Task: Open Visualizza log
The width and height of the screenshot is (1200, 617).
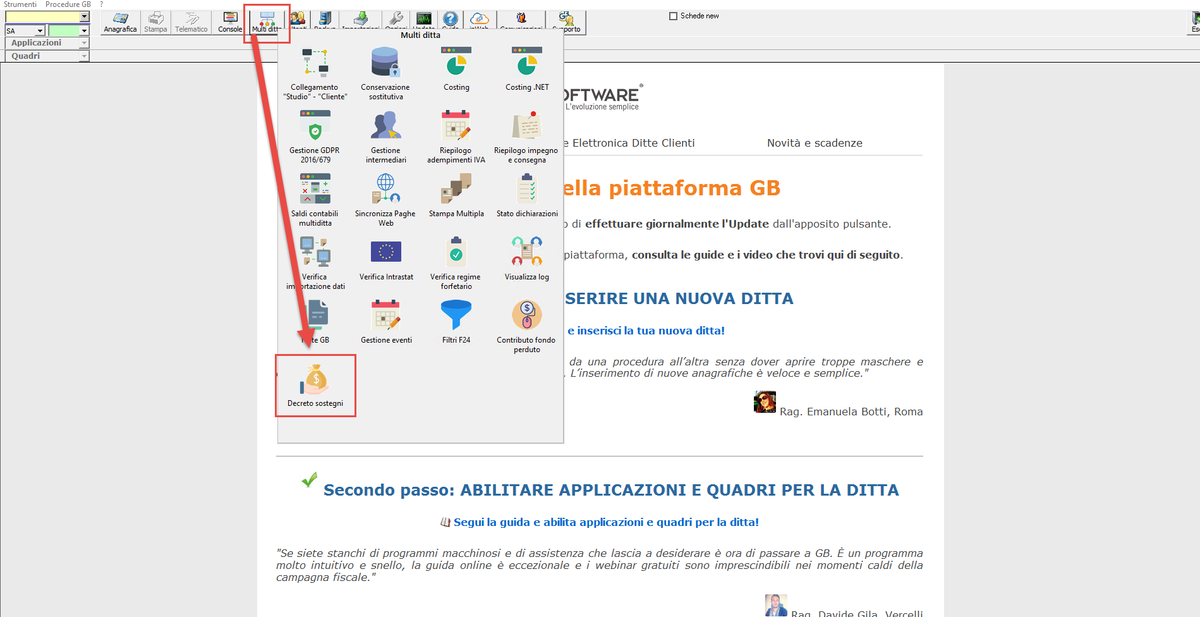Action: 527,259
